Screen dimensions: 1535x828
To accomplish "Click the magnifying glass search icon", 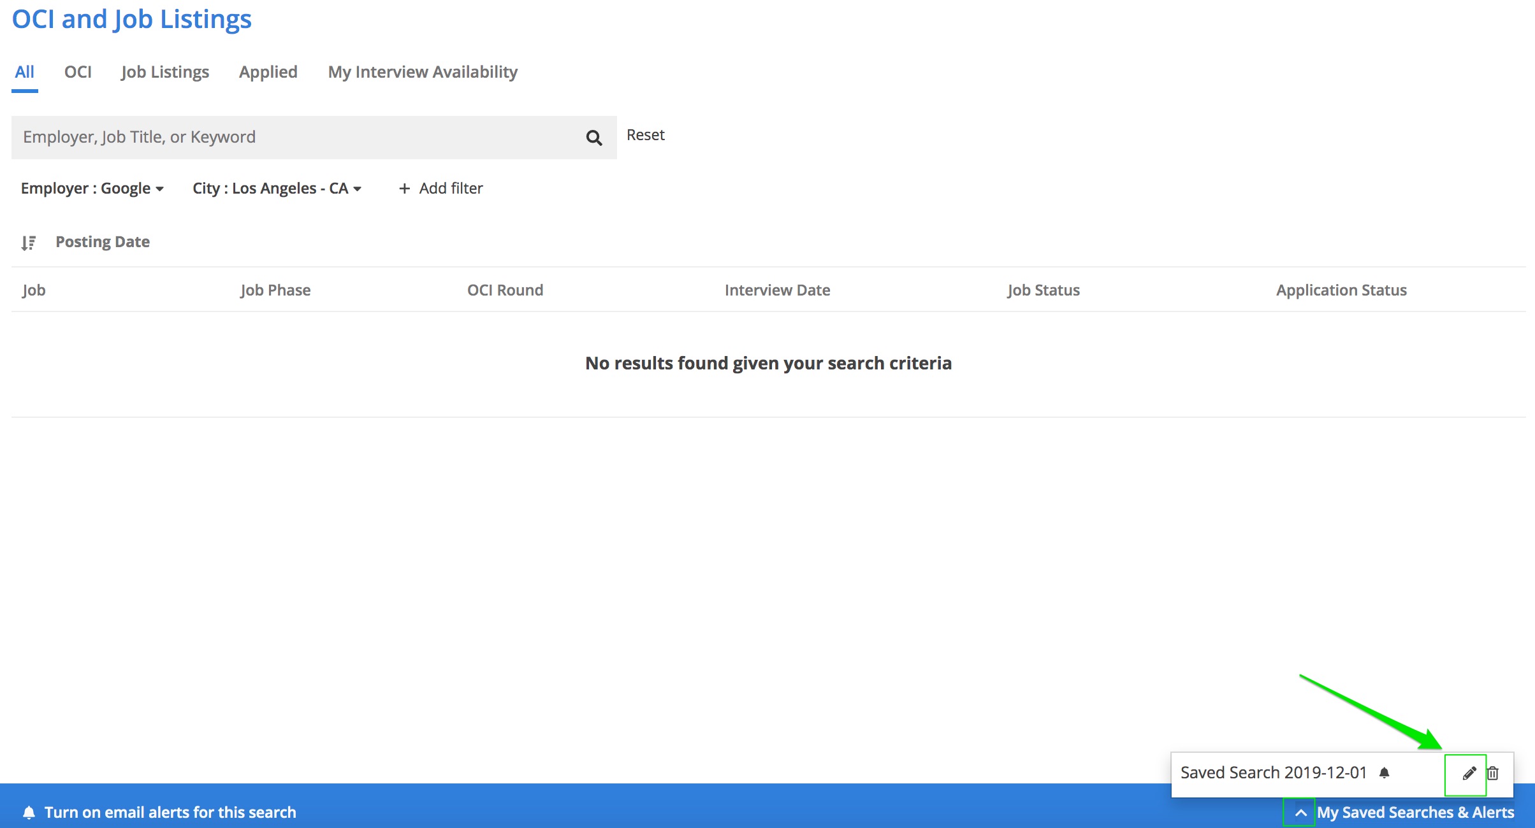I will point(593,138).
